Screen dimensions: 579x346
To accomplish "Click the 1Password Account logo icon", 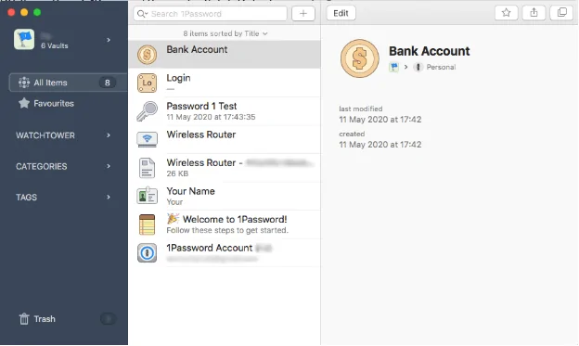I will point(147,253).
